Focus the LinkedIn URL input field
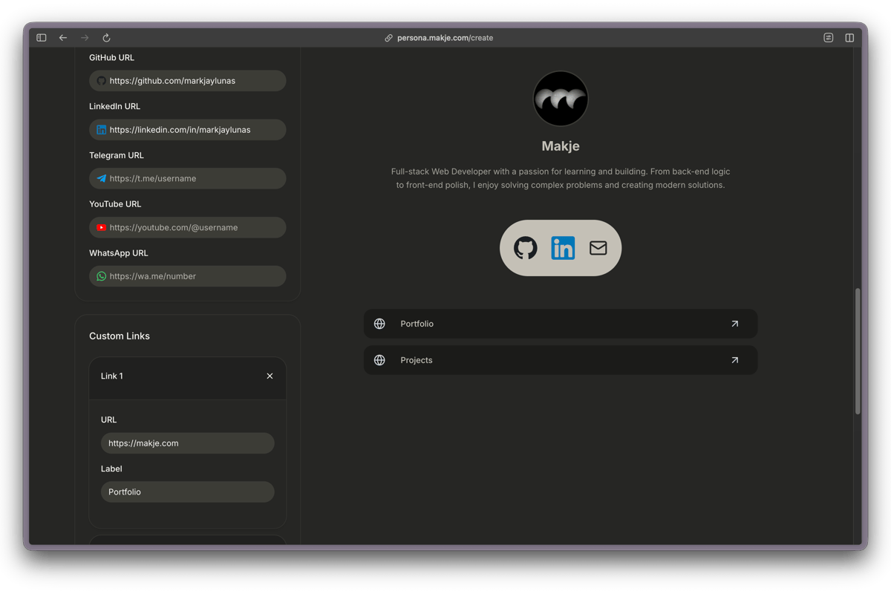Viewport: 891px width, 594px height. pyautogui.click(x=193, y=130)
